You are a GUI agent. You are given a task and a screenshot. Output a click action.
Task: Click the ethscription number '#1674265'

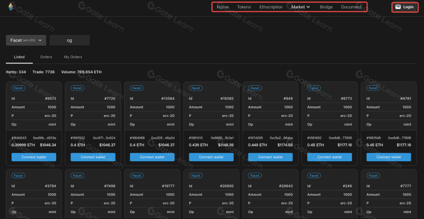point(255,138)
